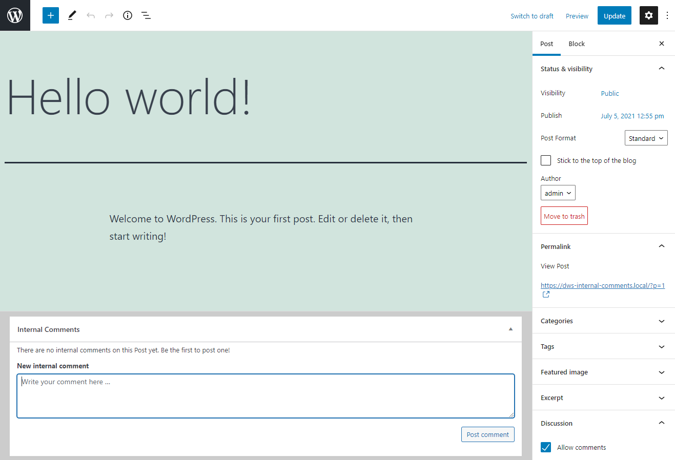Click the Hello world! post title
Image resolution: width=675 pixels, height=460 pixels.
pyautogui.click(x=129, y=97)
